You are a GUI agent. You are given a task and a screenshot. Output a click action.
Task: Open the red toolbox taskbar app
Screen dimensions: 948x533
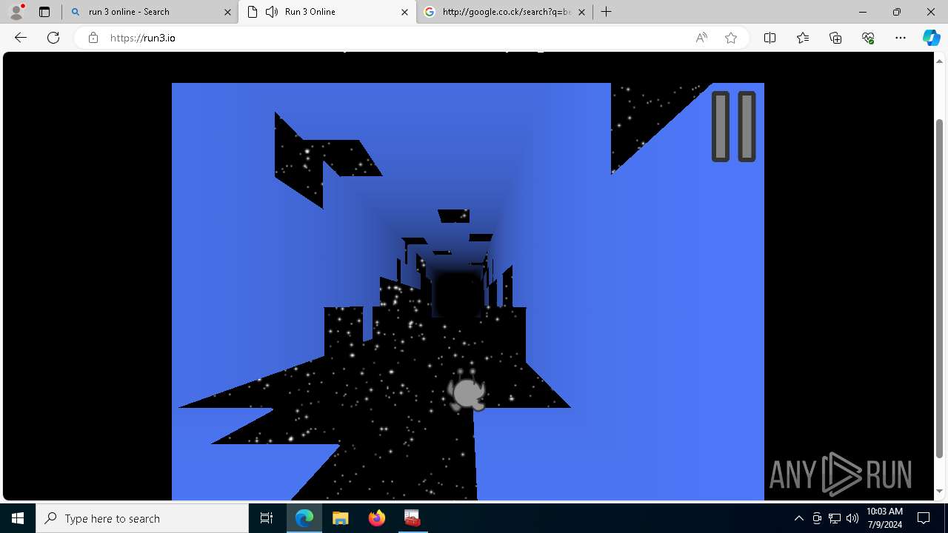[412, 518]
